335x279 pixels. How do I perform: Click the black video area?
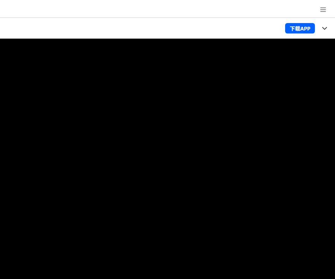tap(167, 159)
